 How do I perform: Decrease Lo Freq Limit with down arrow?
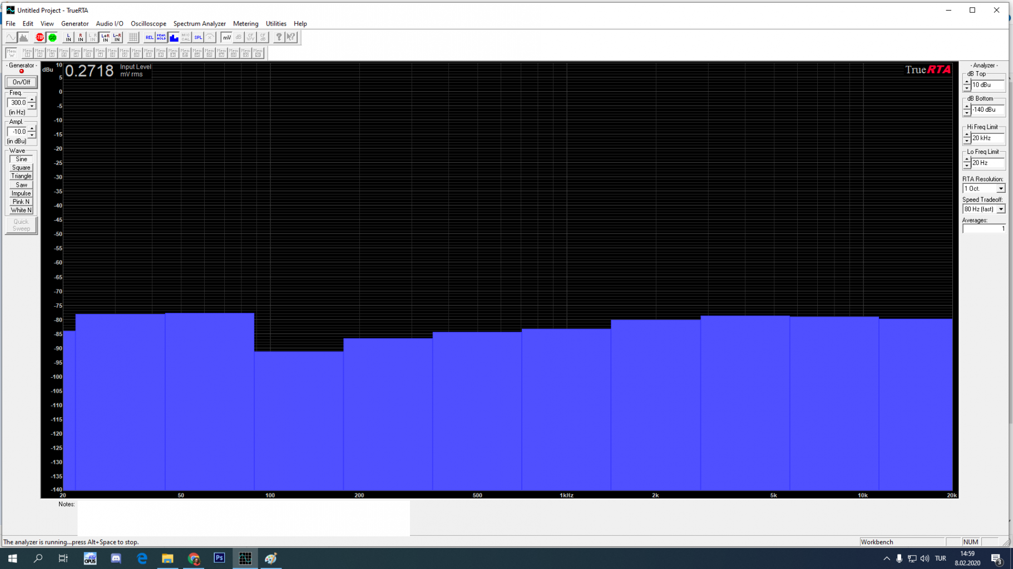coord(967,166)
